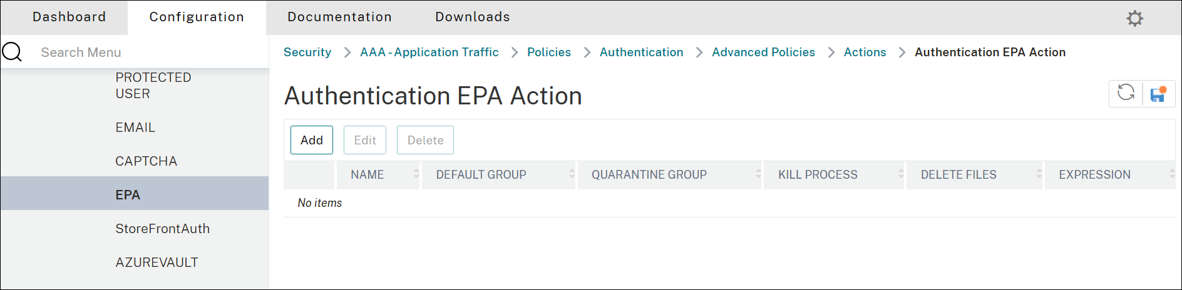Open the Documentation tab
The height and width of the screenshot is (290, 1182).
(x=339, y=17)
